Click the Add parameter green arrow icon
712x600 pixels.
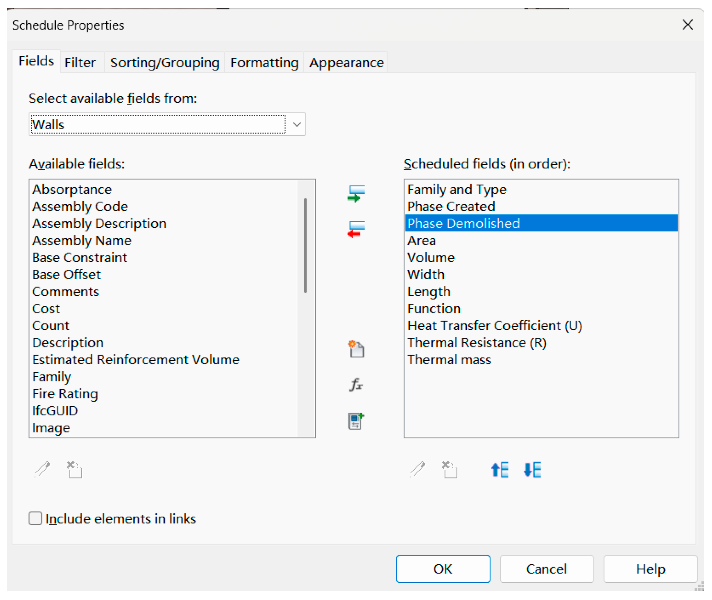point(356,194)
